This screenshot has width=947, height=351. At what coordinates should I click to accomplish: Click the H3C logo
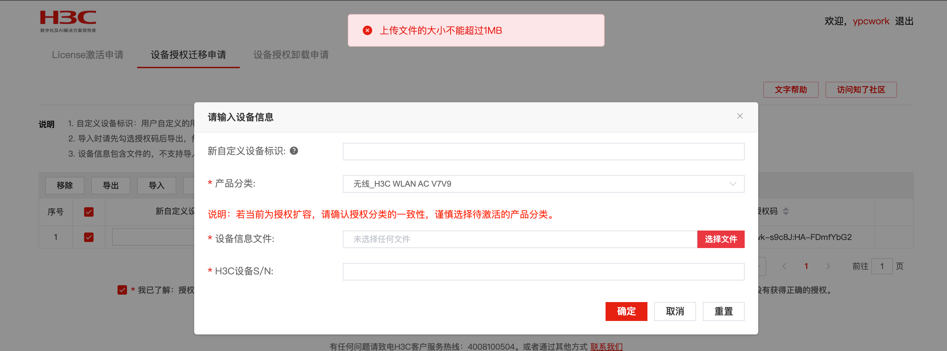coord(68,21)
